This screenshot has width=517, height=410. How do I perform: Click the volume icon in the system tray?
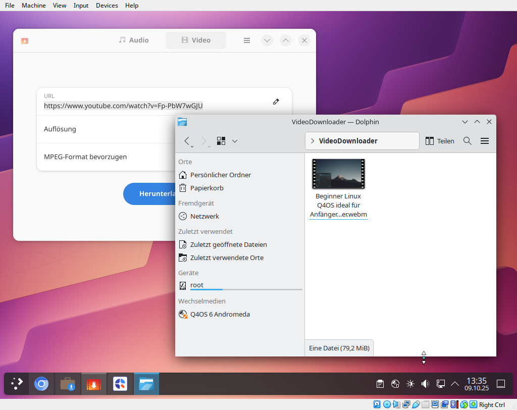tap(425, 384)
